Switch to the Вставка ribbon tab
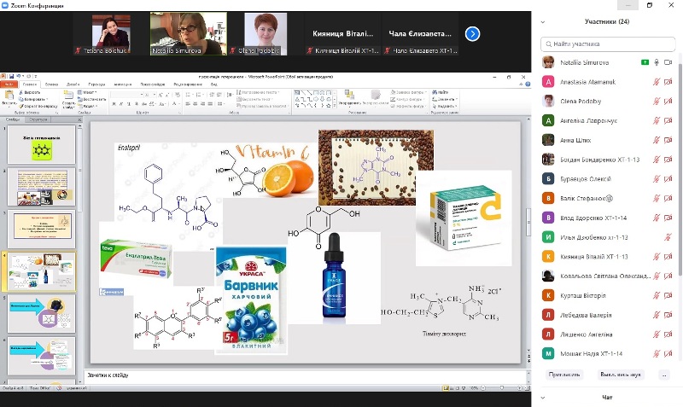The height and width of the screenshot is (407, 683). click(51, 84)
